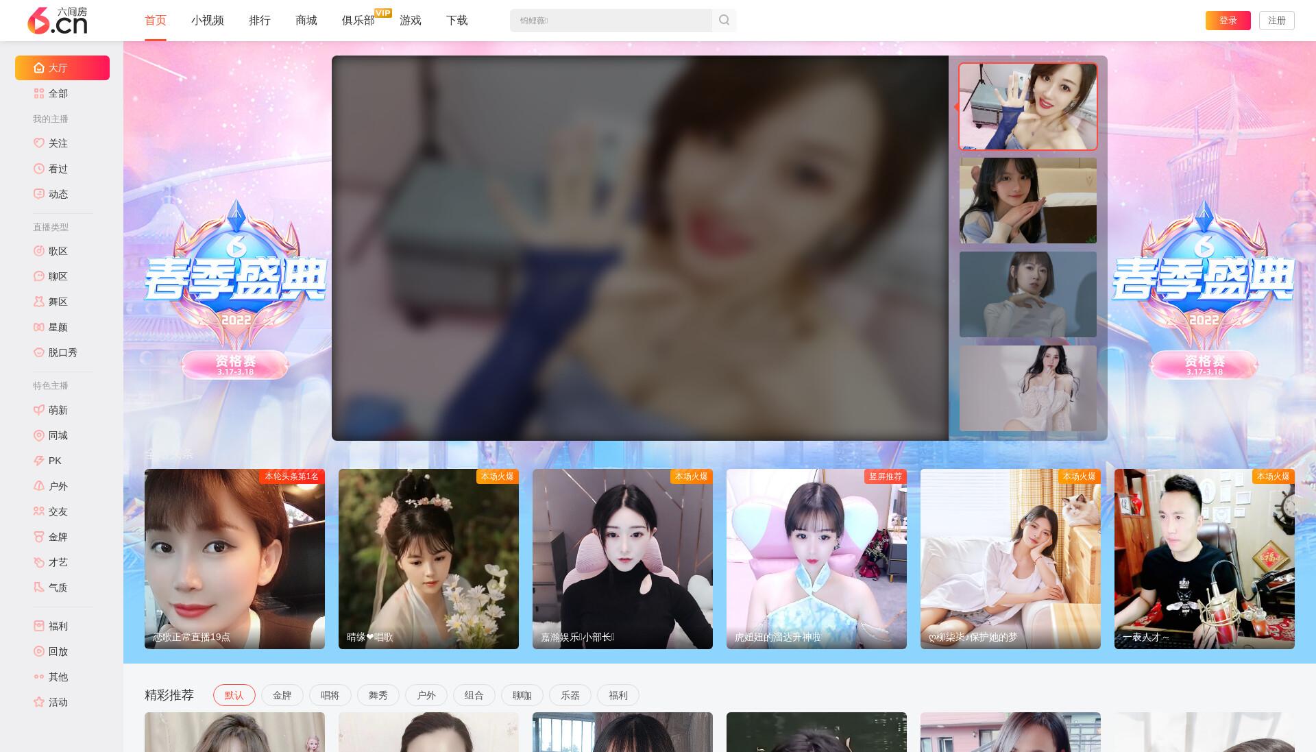Select the second streamer preview thumbnail
Image resolution: width=1316 pixels, height=752 pixels.
[x=1028, y=201]
